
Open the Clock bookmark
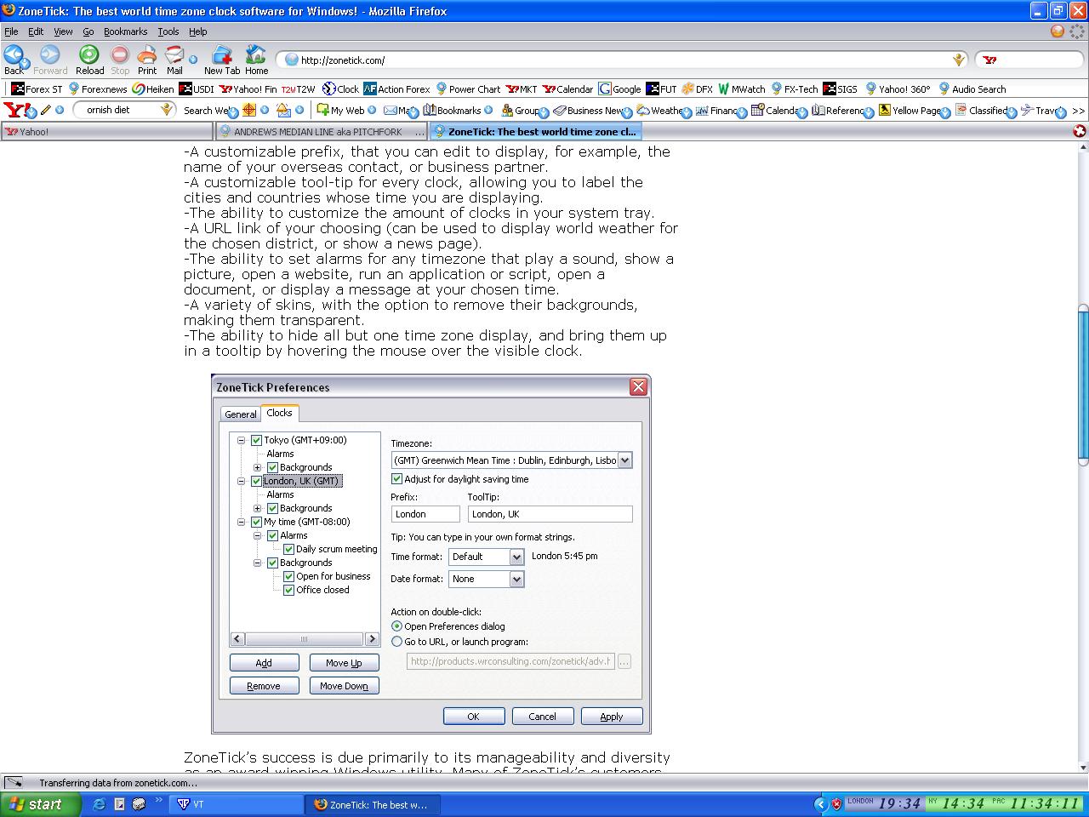[341, 89]
